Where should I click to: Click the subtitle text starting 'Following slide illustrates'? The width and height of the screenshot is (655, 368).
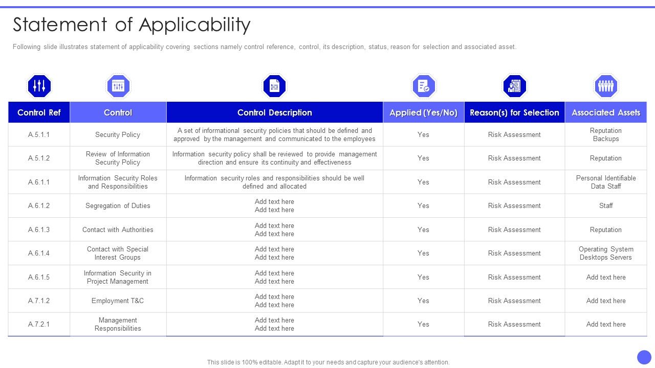coord(265,47)
